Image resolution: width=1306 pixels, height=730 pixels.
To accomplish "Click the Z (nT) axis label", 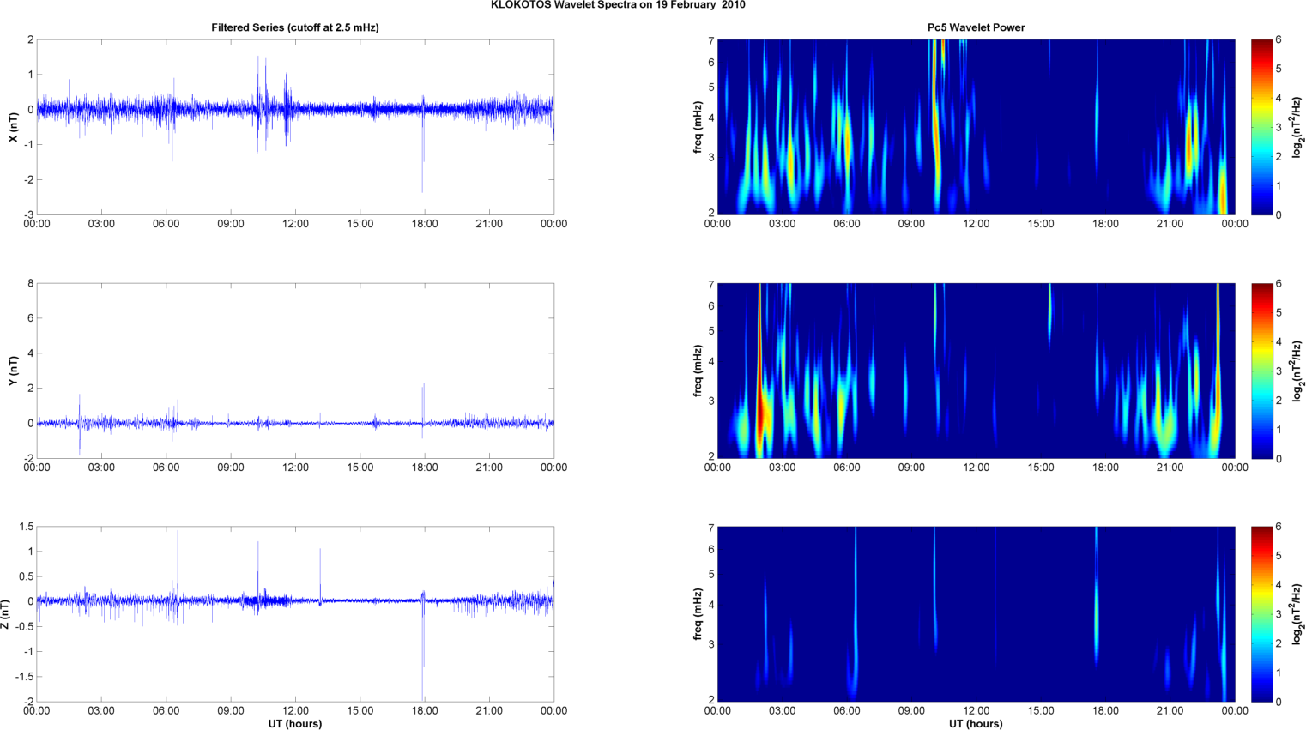I will tap(6, 614).
